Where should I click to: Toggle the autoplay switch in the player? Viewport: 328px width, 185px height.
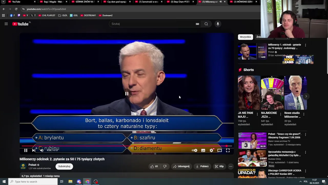coord(195,150)
